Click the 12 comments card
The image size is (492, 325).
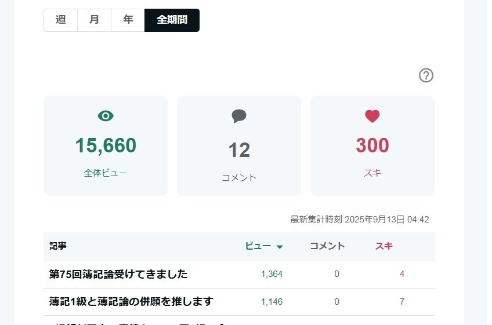(239, 146)
